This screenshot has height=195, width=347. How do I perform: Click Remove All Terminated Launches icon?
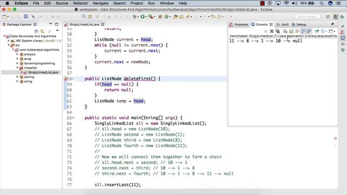point(278,31)
